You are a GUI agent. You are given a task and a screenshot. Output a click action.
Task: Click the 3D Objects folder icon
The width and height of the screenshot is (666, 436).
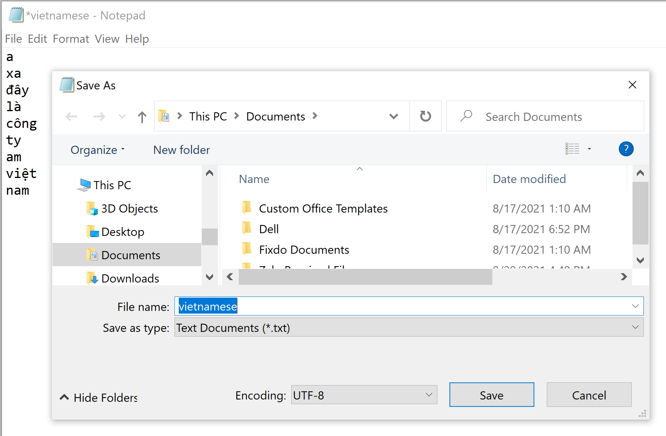pyautogui.click(x=92, y=209)
